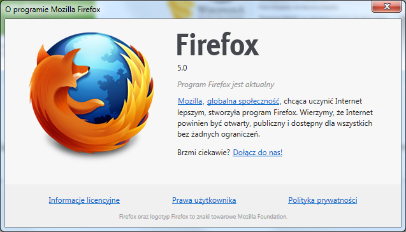The height and width of the screenshot is (232, 406).
Task: Click the large Firefox wordmark heading
Action: pyautogui.click(x=218, y=44)
